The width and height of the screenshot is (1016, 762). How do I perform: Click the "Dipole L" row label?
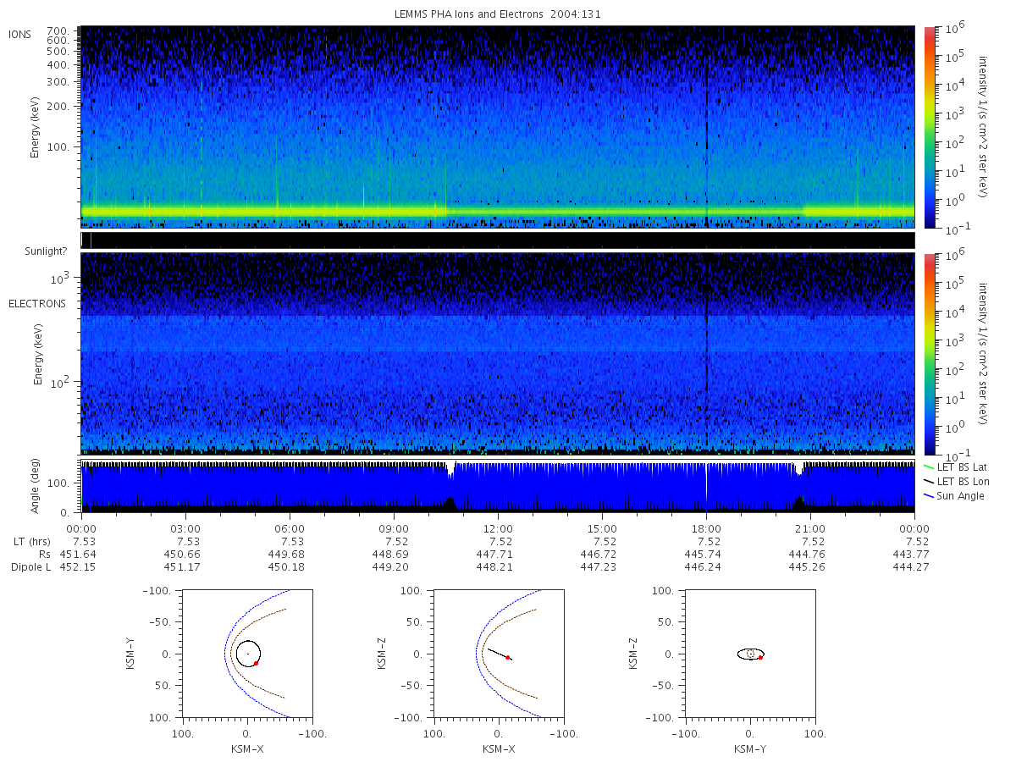(30, 566)
